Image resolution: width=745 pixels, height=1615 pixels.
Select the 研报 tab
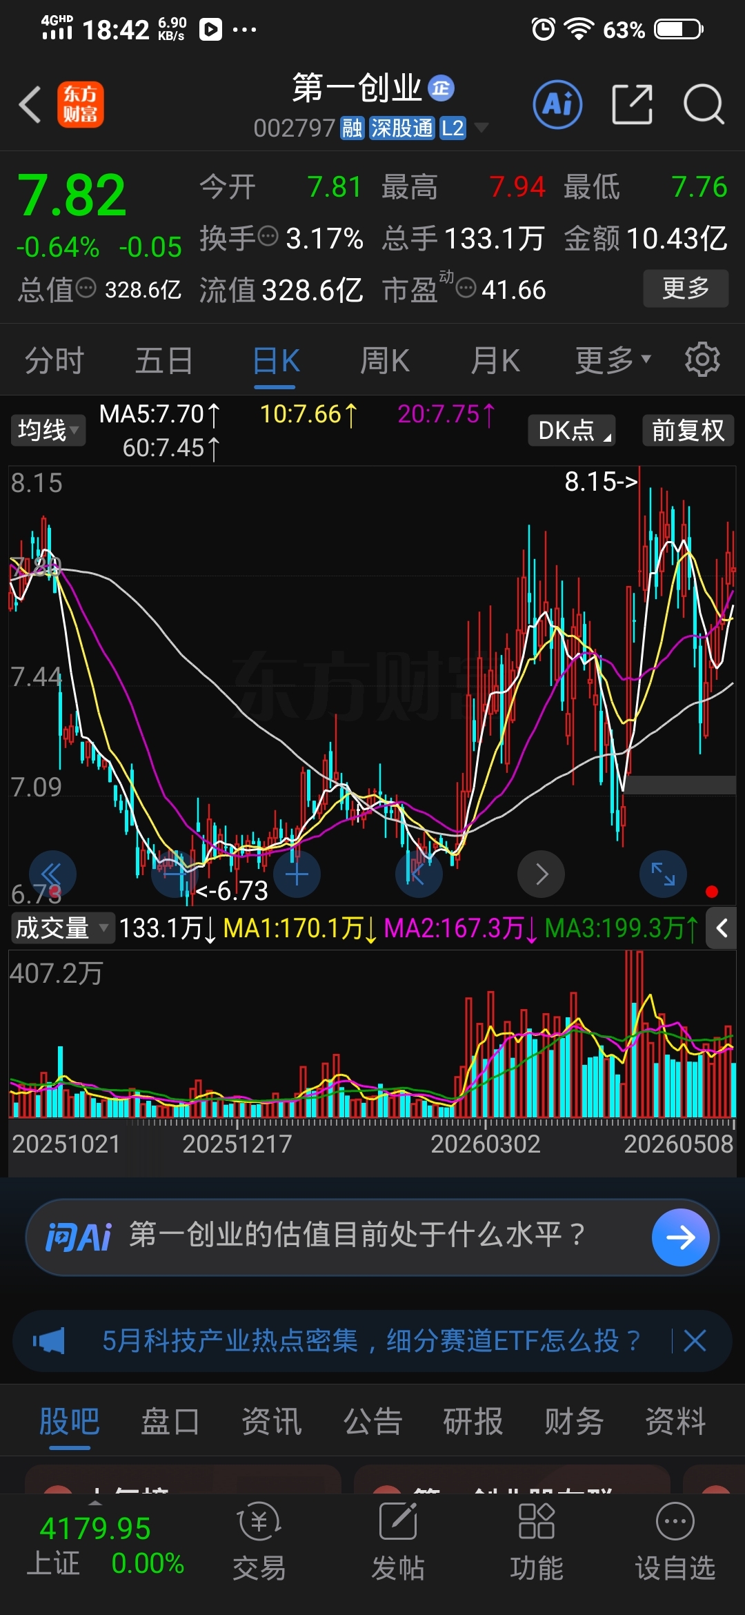(x=473, y=1421)
